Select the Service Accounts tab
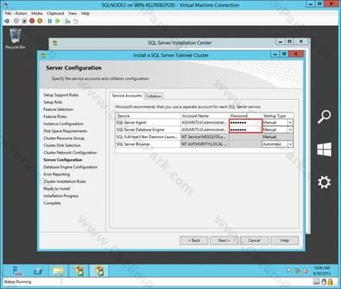341x289 pixels. pos(127,96)
